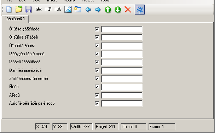The width and height of the screenshot is (215, 133).
Task: Toggle the checkbox in the last row
Action: tap(97, 103)
